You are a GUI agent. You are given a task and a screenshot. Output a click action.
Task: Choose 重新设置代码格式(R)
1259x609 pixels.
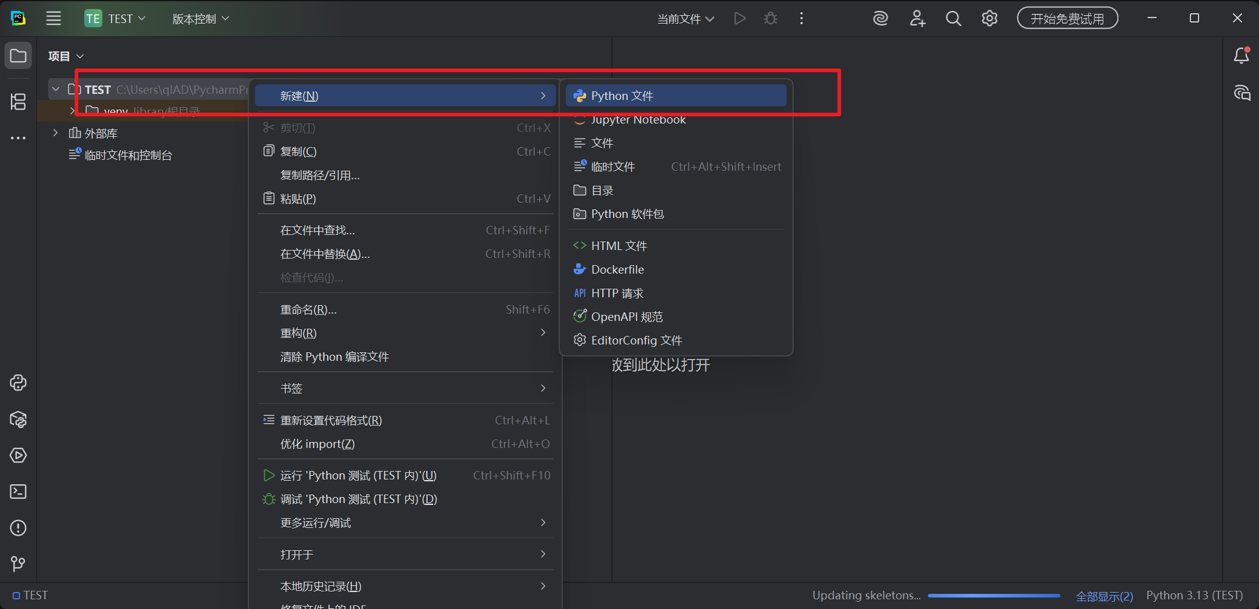[x=405, y=420]
